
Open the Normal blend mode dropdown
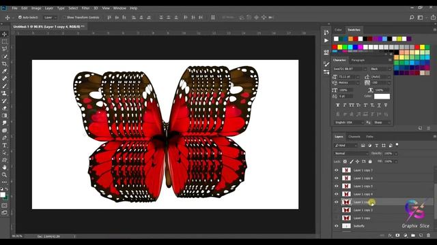click(351, 153)
